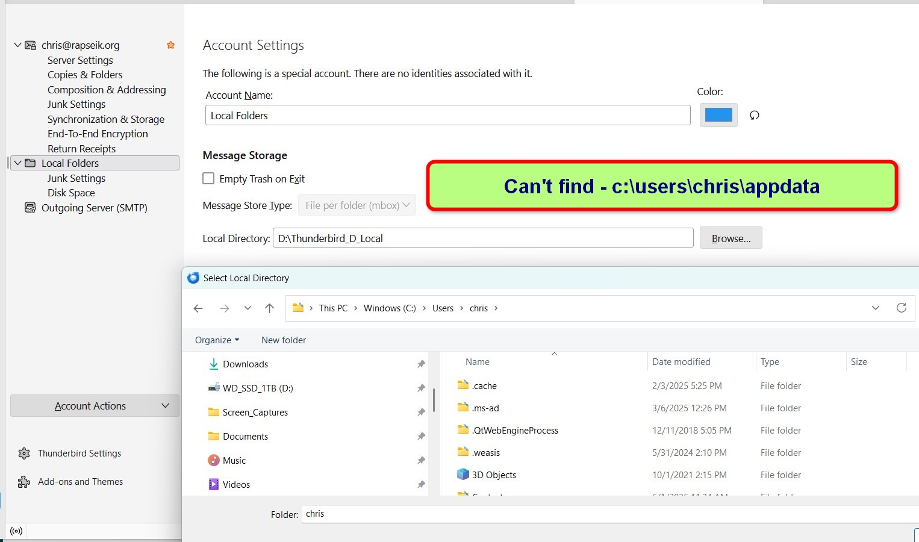Open recent locations dropdown arrow
The image size is (919, 542).
[x=248, y=308]
